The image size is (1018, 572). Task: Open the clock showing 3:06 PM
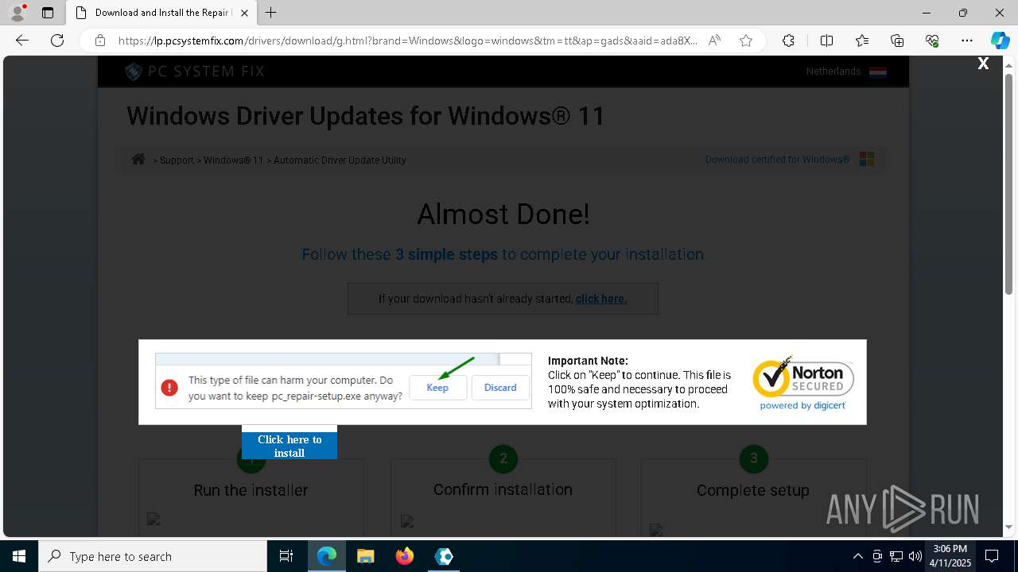(950, 556)
